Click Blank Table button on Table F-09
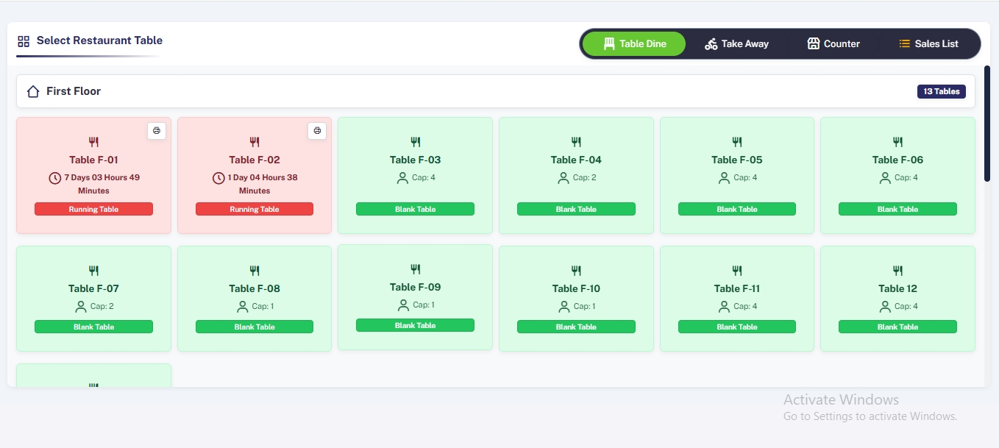This screenshot has width=999, height=448. pyautogui.click(x=416, y=325)
